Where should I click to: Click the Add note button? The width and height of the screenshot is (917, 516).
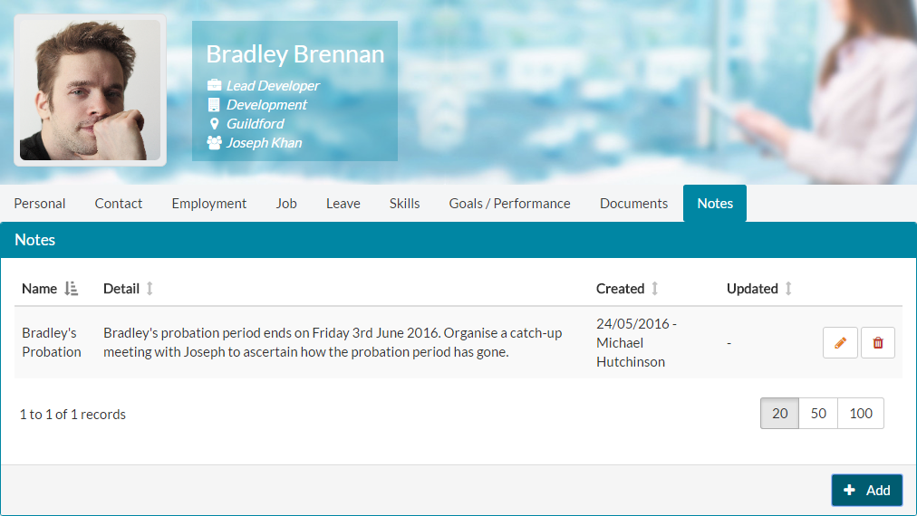866,490
